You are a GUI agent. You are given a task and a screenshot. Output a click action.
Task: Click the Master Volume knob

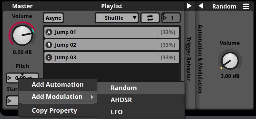tap(22, 35)
